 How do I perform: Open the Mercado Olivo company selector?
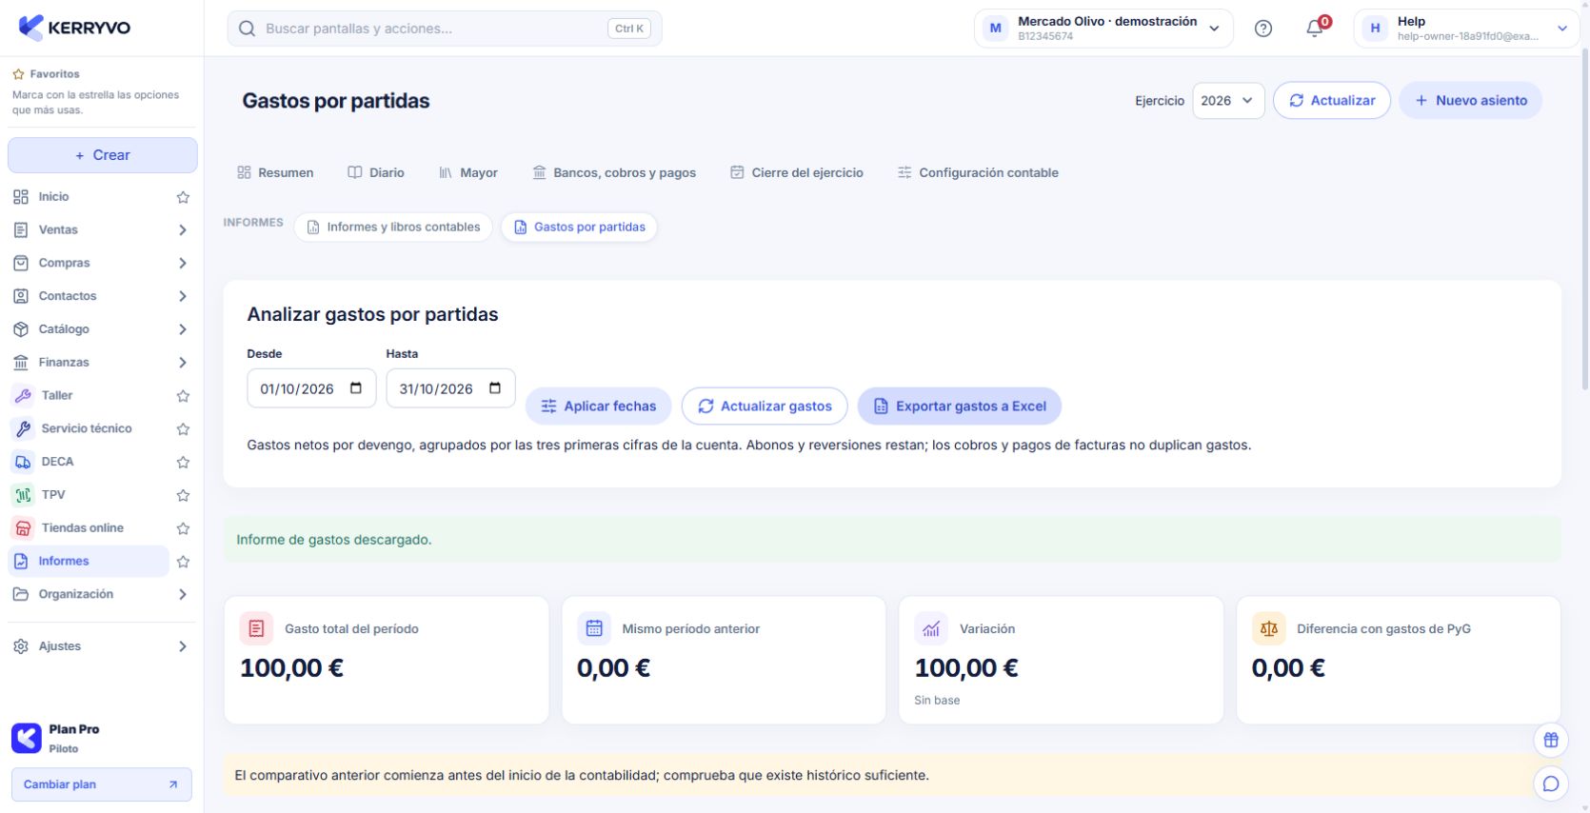click(1103, 29)
